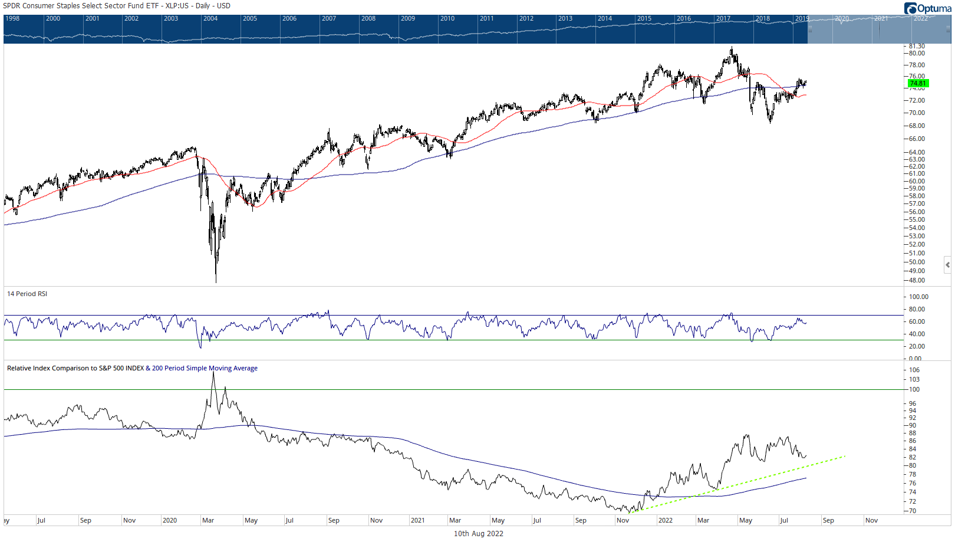Click the 2020 label on the date axis
955x545 pixels.
tap(170, 520)
